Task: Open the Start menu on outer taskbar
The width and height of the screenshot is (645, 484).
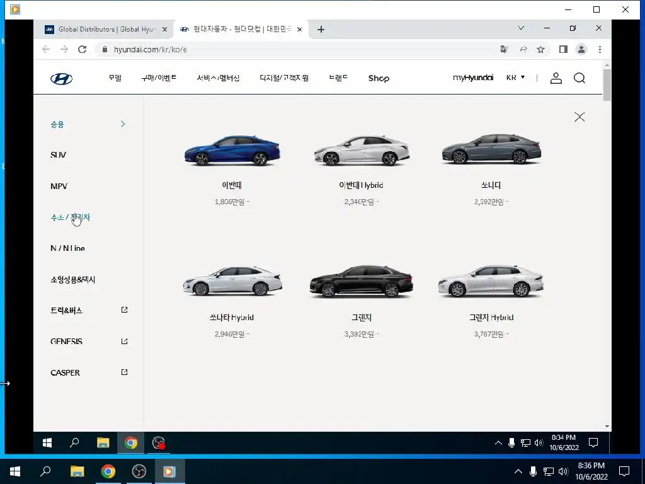Action: pos(15,471)
